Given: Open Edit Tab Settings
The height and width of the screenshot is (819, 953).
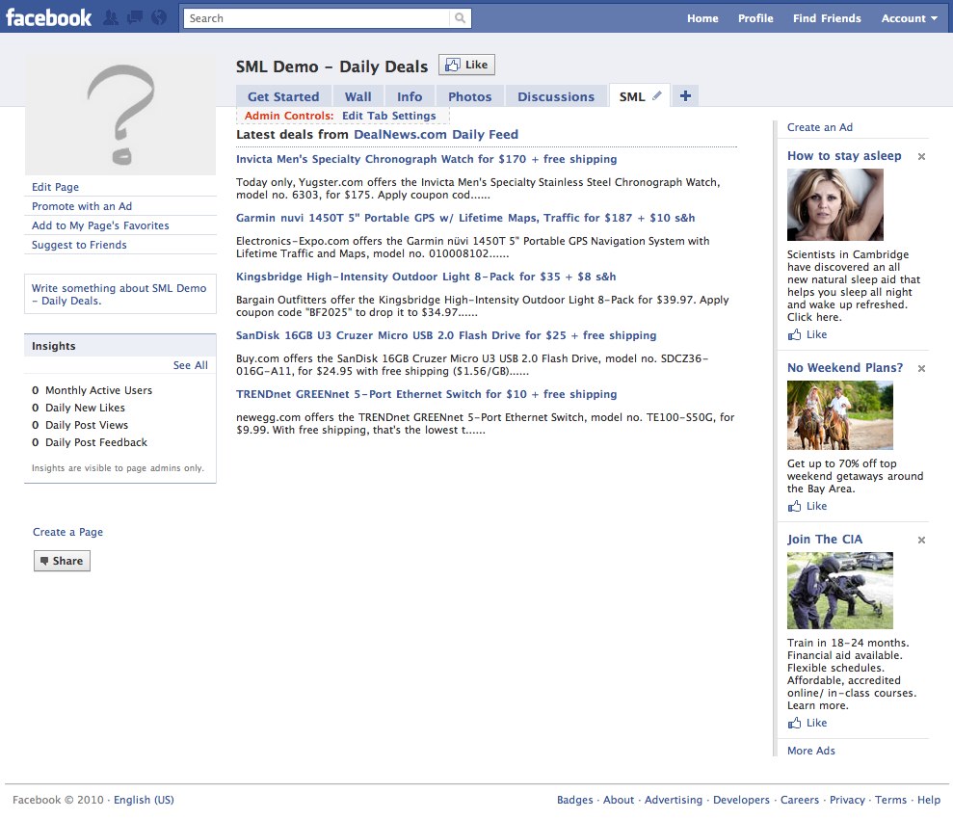Looking at the screenshot, I should [x=389, y=116].
